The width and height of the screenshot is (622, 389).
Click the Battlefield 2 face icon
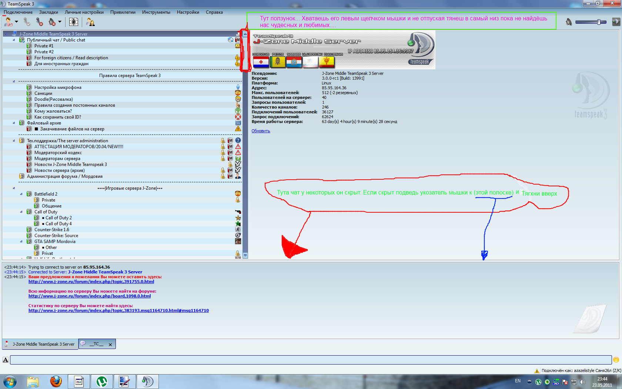(238, 194)
